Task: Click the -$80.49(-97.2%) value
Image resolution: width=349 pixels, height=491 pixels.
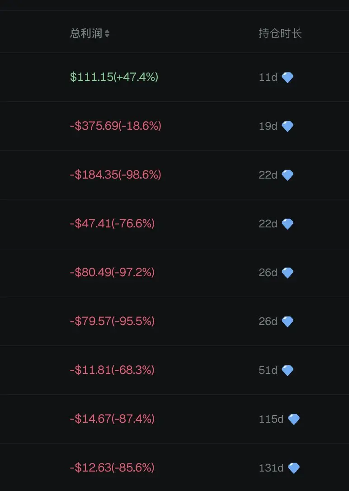Action: [x=112, y=273]
